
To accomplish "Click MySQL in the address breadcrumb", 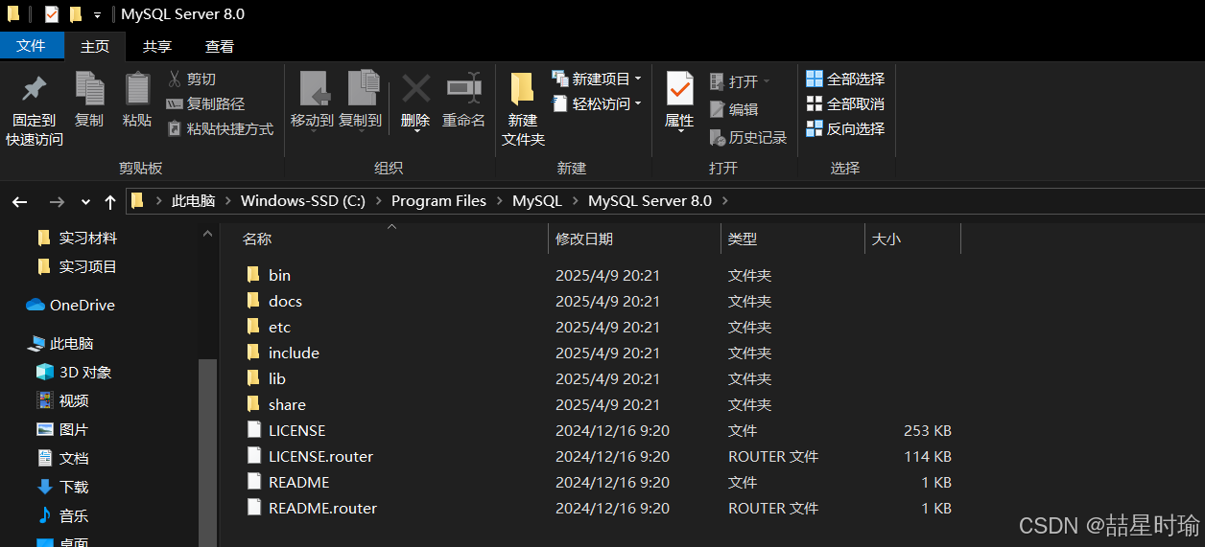I will pyautogui.click(x=537, y=201).
